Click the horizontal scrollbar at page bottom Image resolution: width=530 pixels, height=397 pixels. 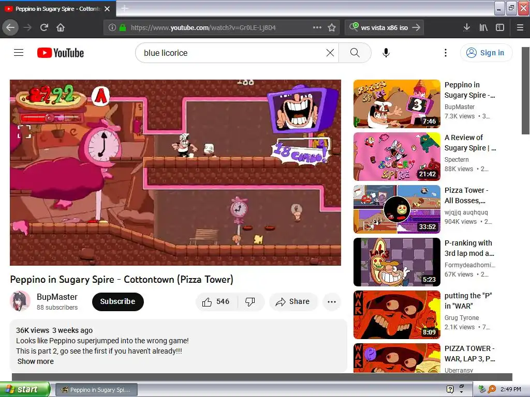[262, 377]
